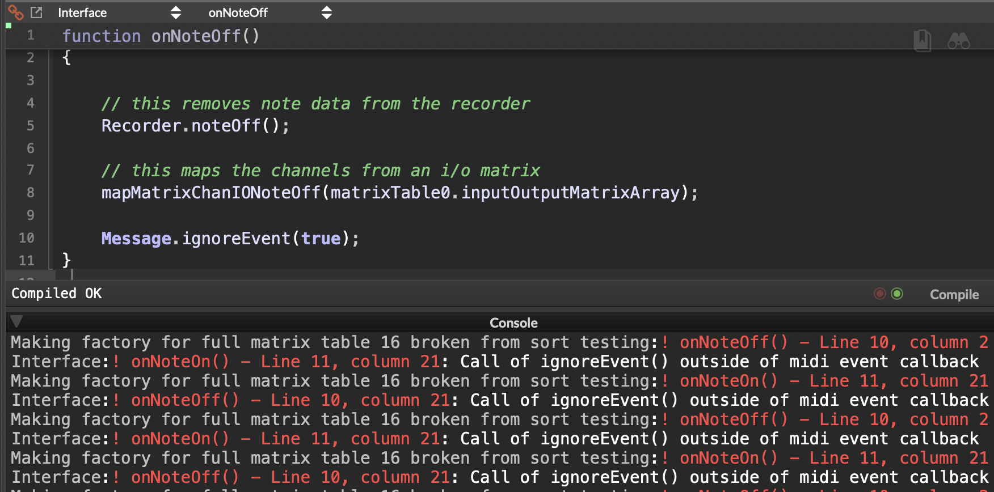Click line number 1 in gutter

[x=31, y=36]
